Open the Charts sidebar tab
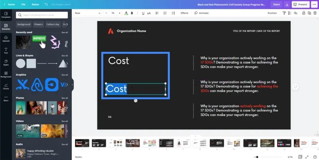 click(x=6, y=86)
